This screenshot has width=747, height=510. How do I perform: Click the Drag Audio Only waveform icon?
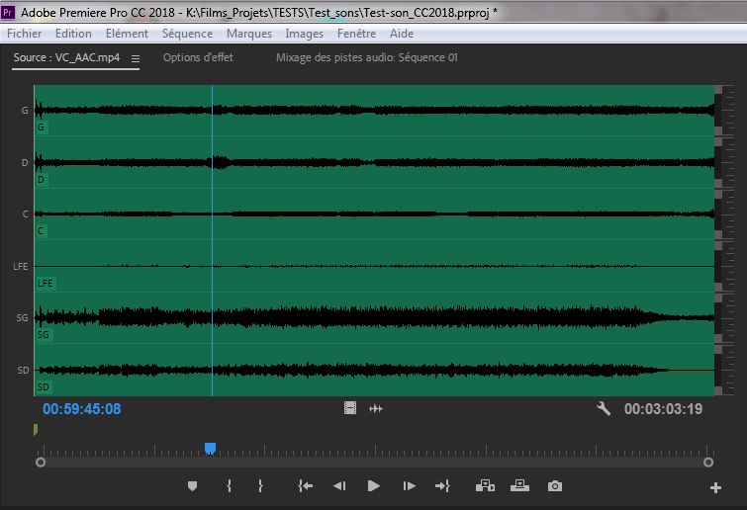(376, 408)
